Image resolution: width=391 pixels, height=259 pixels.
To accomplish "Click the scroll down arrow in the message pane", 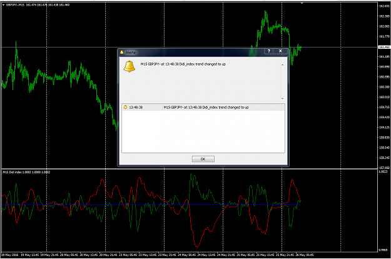I will pos(283,99).
